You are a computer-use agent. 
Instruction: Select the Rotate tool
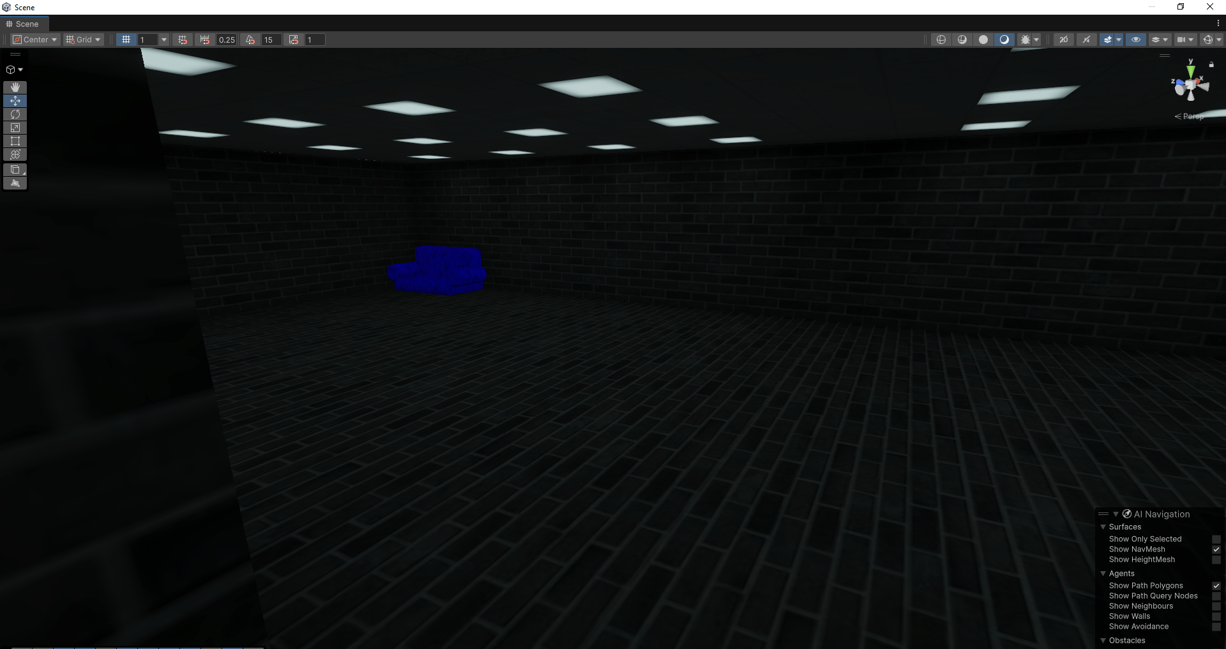15,114
